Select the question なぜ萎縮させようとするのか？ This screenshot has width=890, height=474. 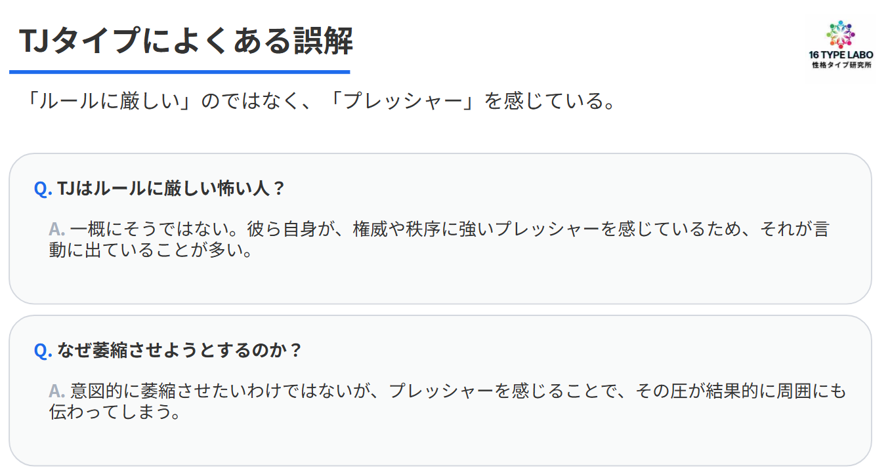(180, 350)
